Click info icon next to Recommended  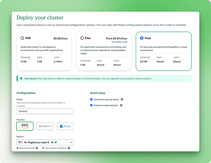(x=37, y=148)
